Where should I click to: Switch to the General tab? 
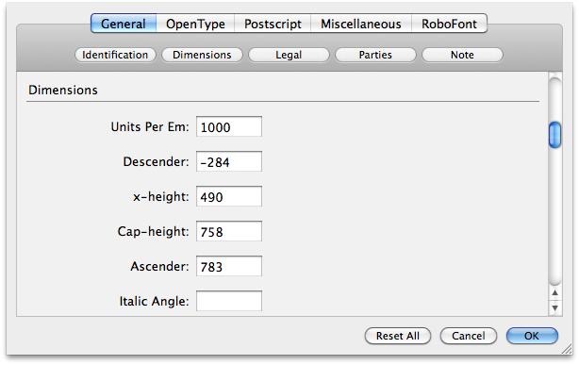point(124,24)
